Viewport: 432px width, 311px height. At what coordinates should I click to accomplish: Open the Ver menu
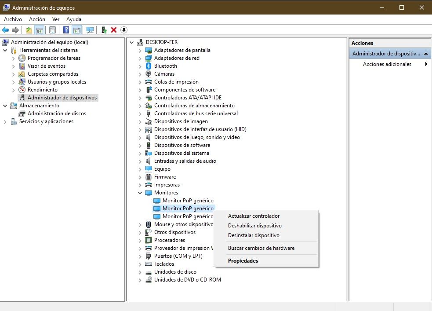coord(56,19)
